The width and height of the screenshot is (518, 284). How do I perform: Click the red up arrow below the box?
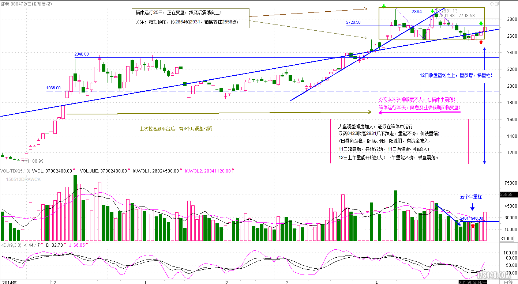pyautogui.click(x=481, y=42)
